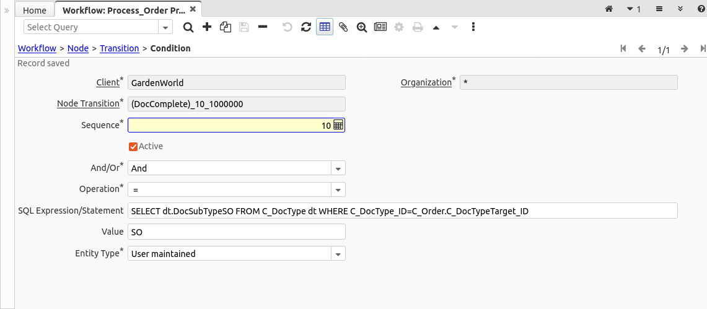Expand the Entity Type dropdown

[x=338, y=254]
